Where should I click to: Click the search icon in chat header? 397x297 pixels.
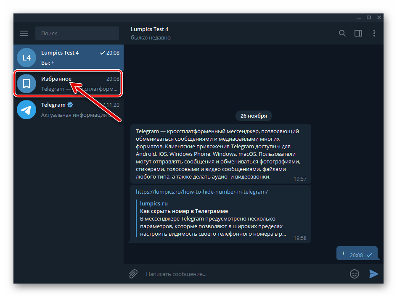point(342,33)
